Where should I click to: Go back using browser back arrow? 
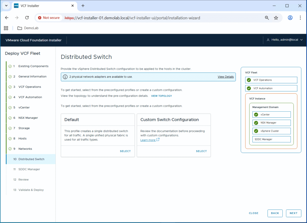coord(7,18)
